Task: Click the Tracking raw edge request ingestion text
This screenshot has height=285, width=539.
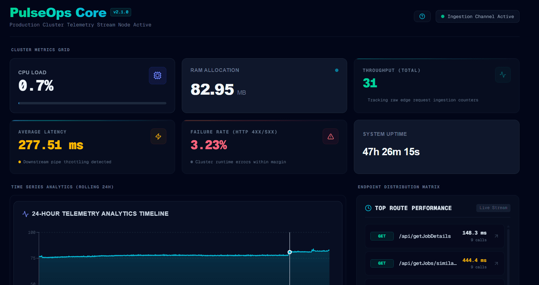Action: (423, 100)
